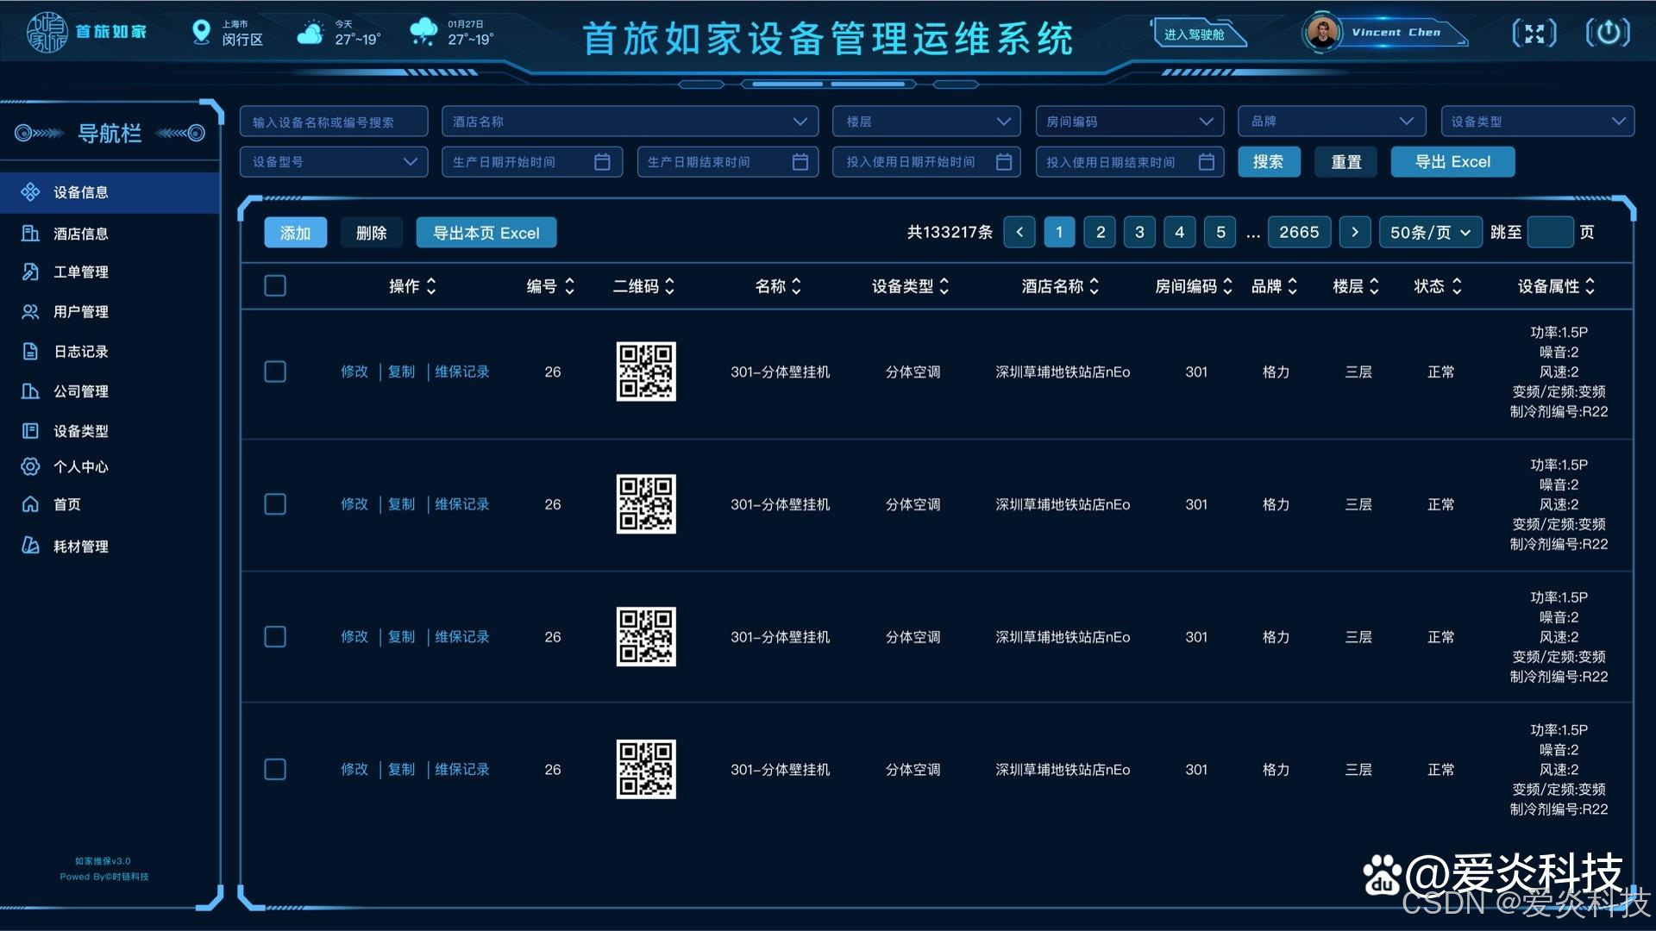The image size is (1656, 931).
Task: Click the 公司管理 sidebar icon
Action: pos(30,391)
